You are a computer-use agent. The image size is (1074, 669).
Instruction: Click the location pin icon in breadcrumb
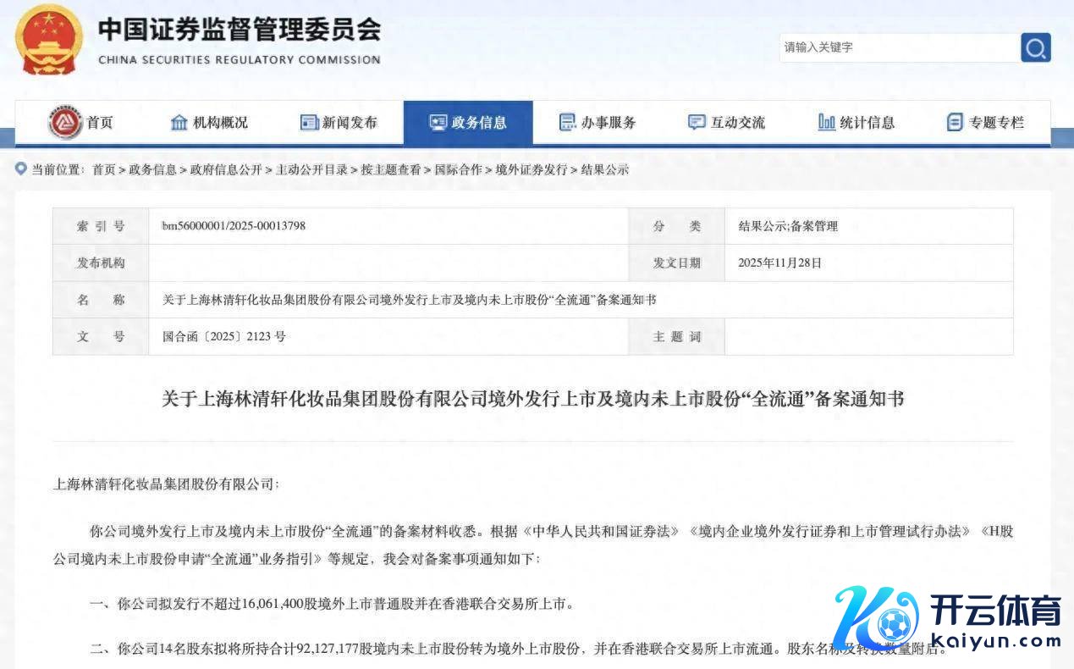(21, 169)
